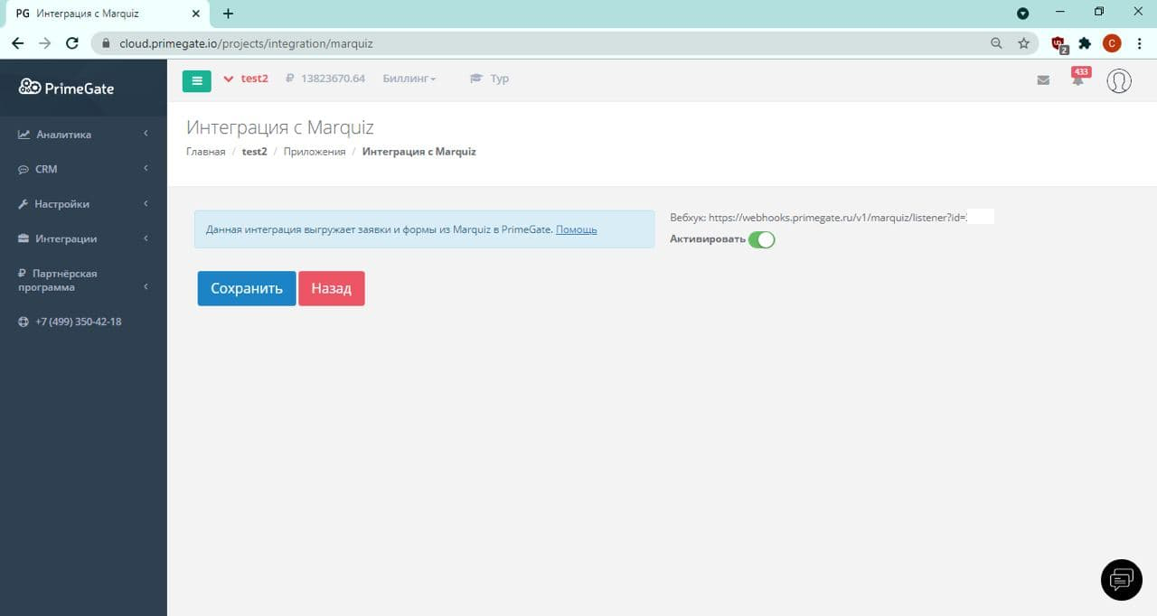Open the browser zoom magnifier icon
The width and height of the screenshot is (1157, 616).
[996, 43]
